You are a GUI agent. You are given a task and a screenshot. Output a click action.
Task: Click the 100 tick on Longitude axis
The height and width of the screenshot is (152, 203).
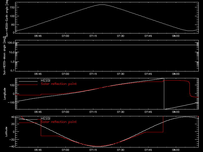[x=12, y=85]
